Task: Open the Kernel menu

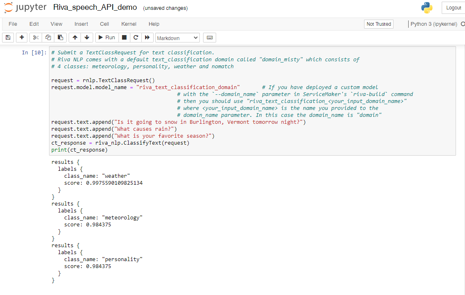Action: point(129,24)
